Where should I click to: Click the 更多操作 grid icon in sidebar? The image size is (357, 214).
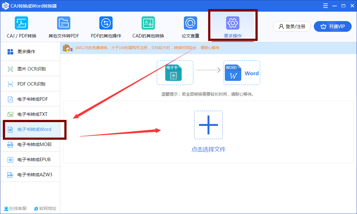click(x=10, y=52)
